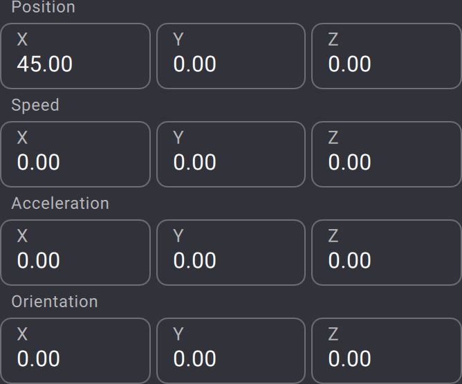
Task: Click the Speed X input field
Action: pos(75,155)
